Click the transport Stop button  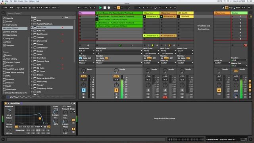click(x=105, y=8)
